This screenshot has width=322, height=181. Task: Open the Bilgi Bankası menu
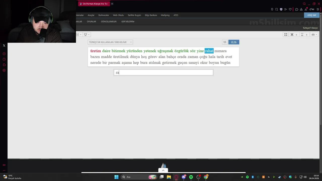coord(151,15)
